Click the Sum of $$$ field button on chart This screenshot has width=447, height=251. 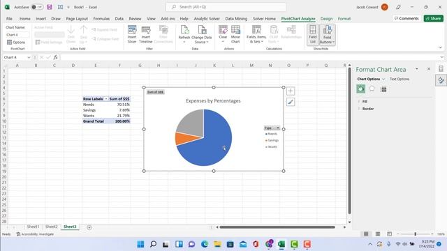(155, 92)
